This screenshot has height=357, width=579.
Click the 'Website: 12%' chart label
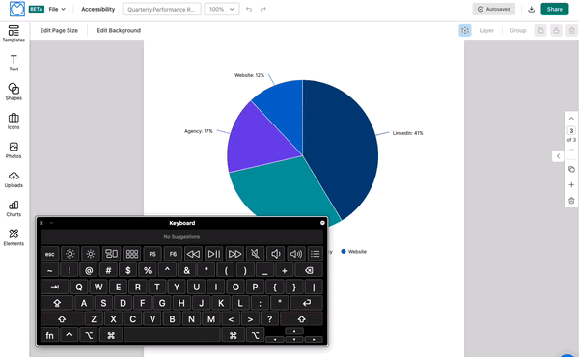[x=249, y=75]
